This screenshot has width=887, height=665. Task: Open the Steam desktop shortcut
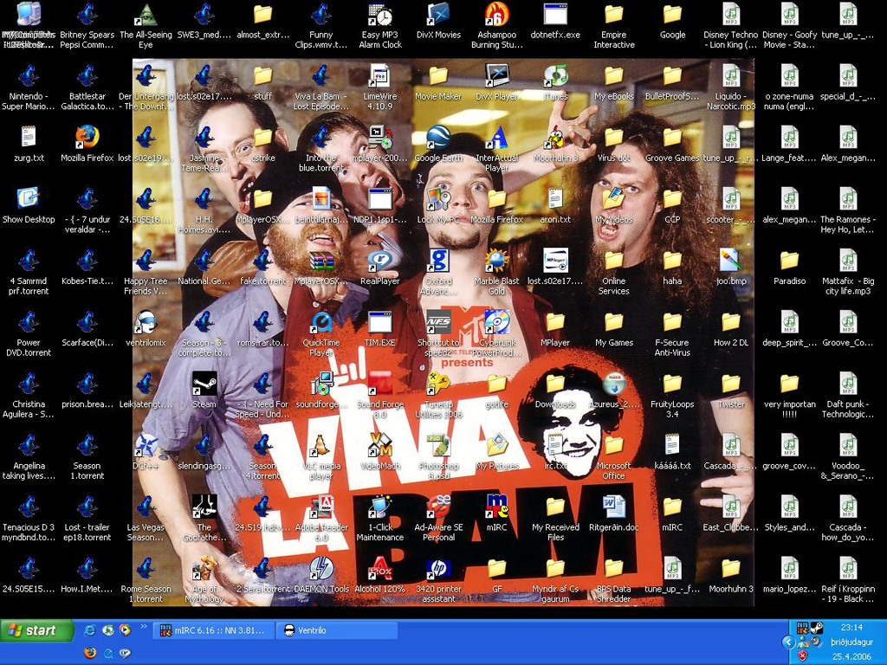(204, 391)
